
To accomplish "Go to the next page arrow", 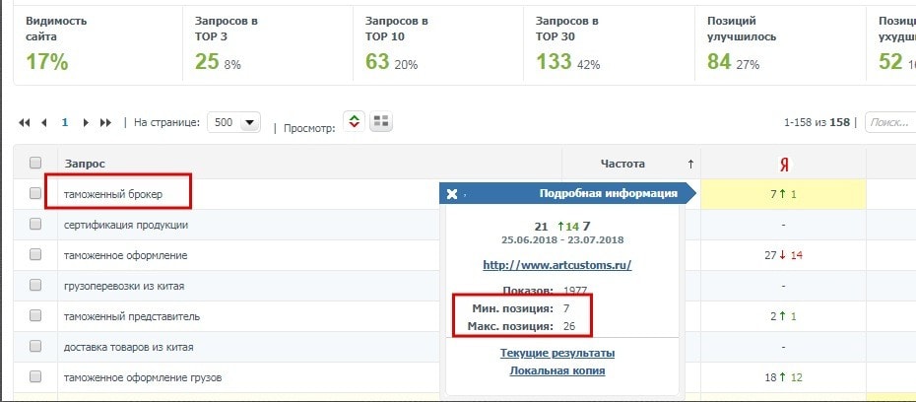I will [87, 123].
